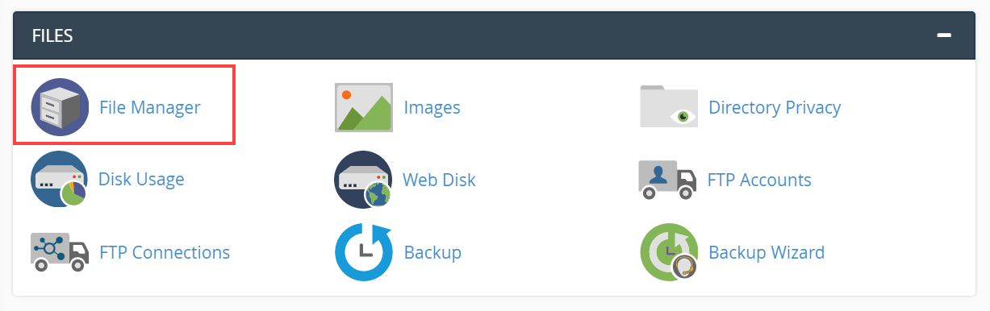Open the Disk Usage link
990x311 pixels.
tap(141, 179)
